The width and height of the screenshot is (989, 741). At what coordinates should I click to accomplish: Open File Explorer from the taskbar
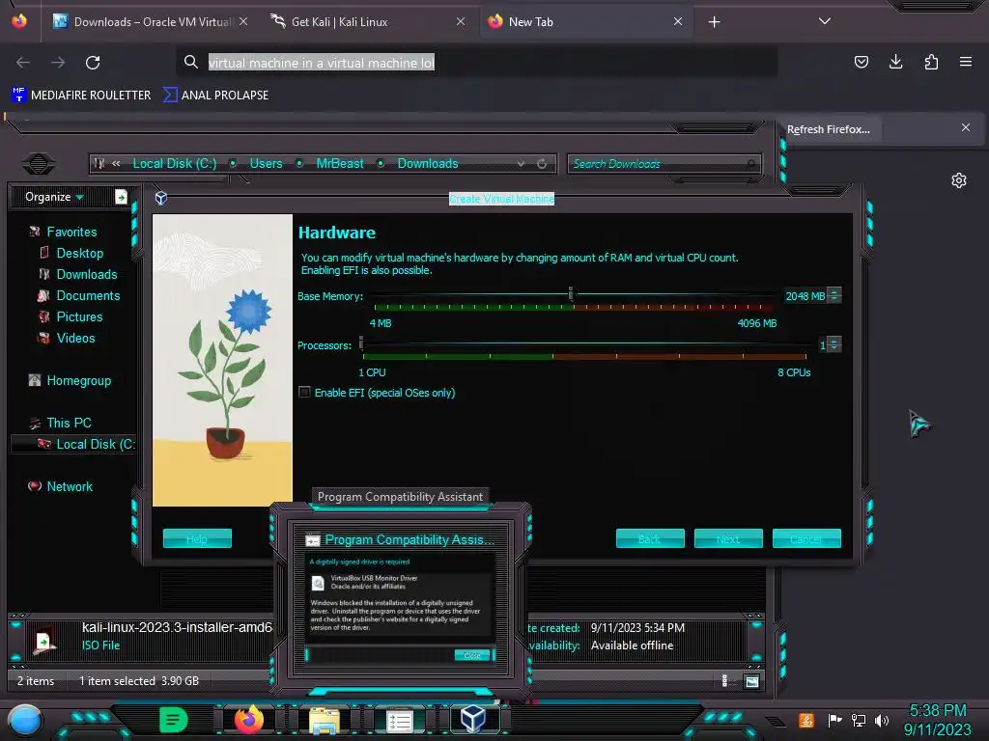pos(325,720)
